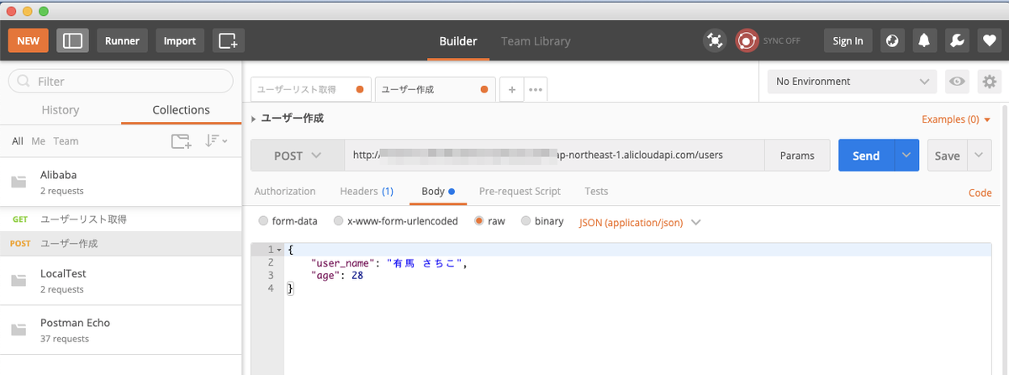Switch to the ユーザー作成 request tab
This screenshot has width=1009, height=375.
coord(435,89)
